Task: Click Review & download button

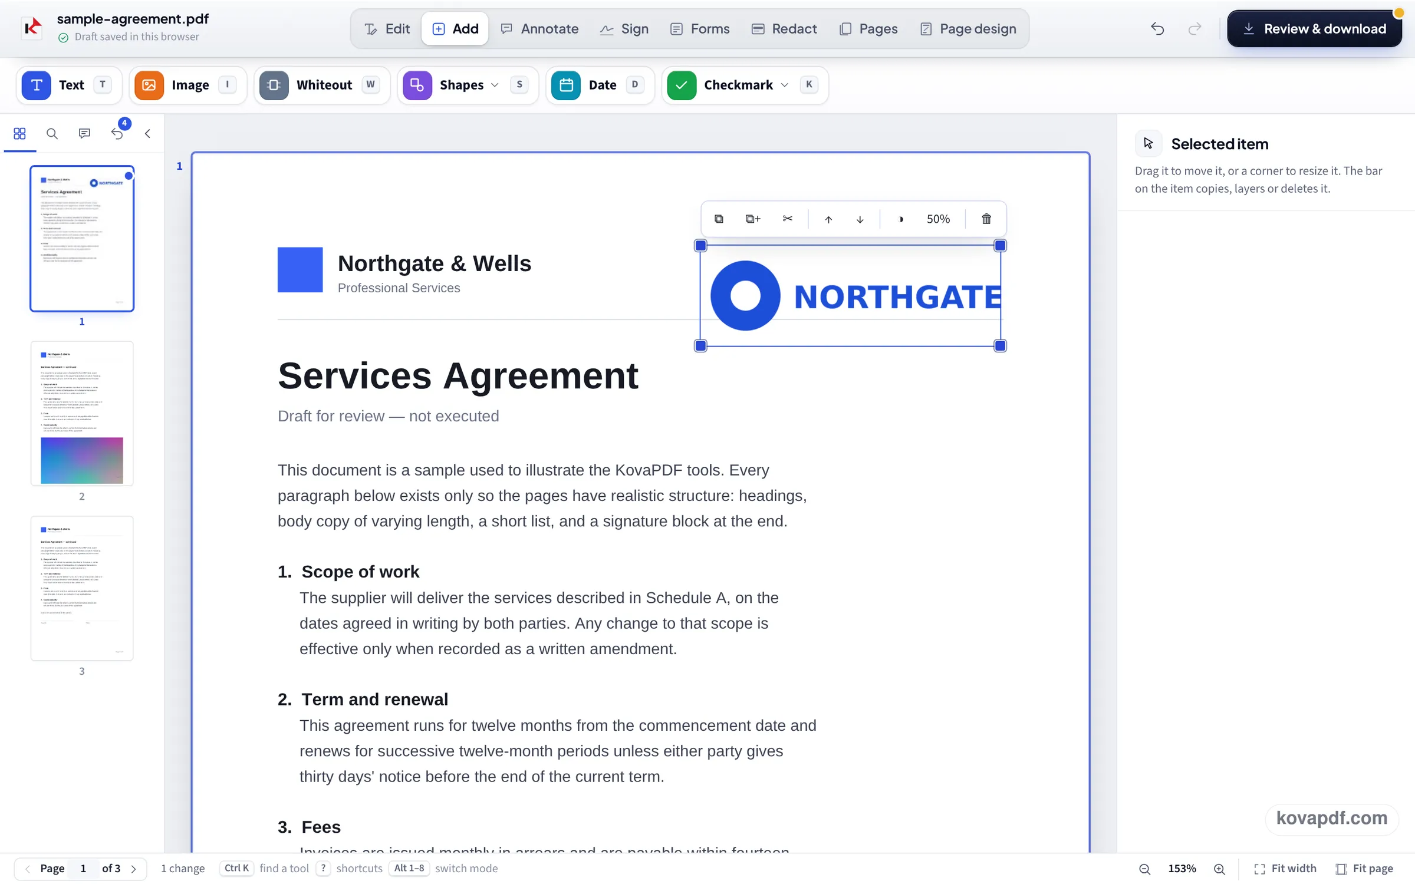Action: coord(1314,29)
